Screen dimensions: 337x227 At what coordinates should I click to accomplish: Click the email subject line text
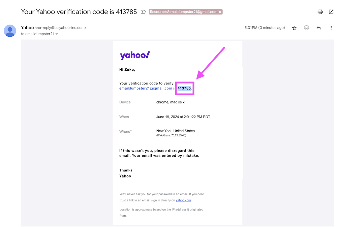79,12
